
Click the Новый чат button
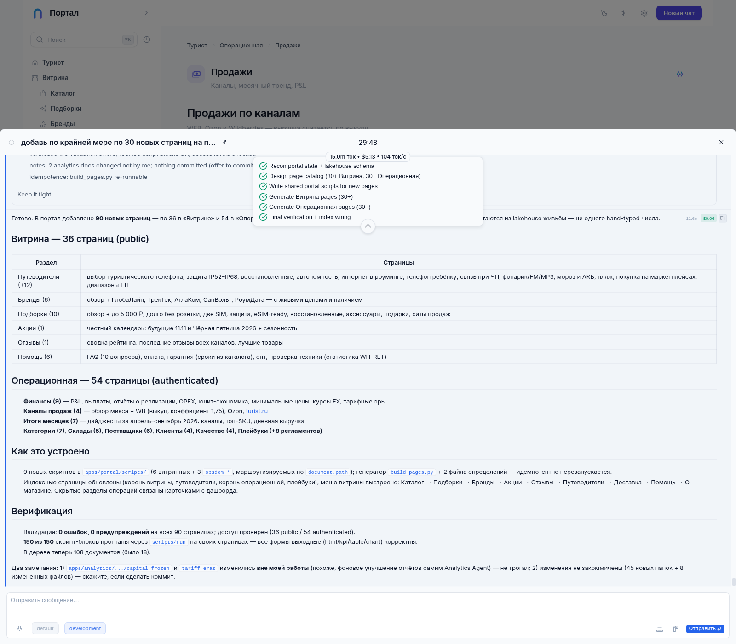click(x=679, y=13)
